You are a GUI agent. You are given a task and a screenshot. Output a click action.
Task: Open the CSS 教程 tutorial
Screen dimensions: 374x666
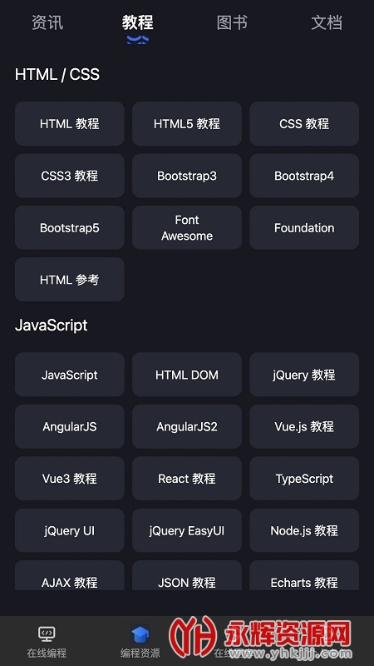tap(304, 123)
